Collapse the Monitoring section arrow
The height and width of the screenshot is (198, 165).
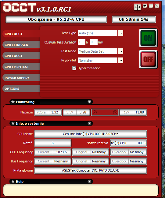[x=90, y=102]
